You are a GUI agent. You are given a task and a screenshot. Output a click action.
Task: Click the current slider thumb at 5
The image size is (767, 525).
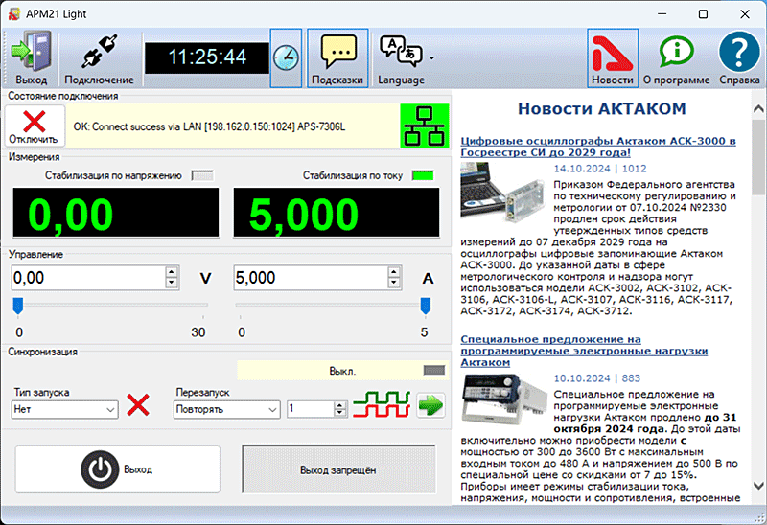point(426,306)
